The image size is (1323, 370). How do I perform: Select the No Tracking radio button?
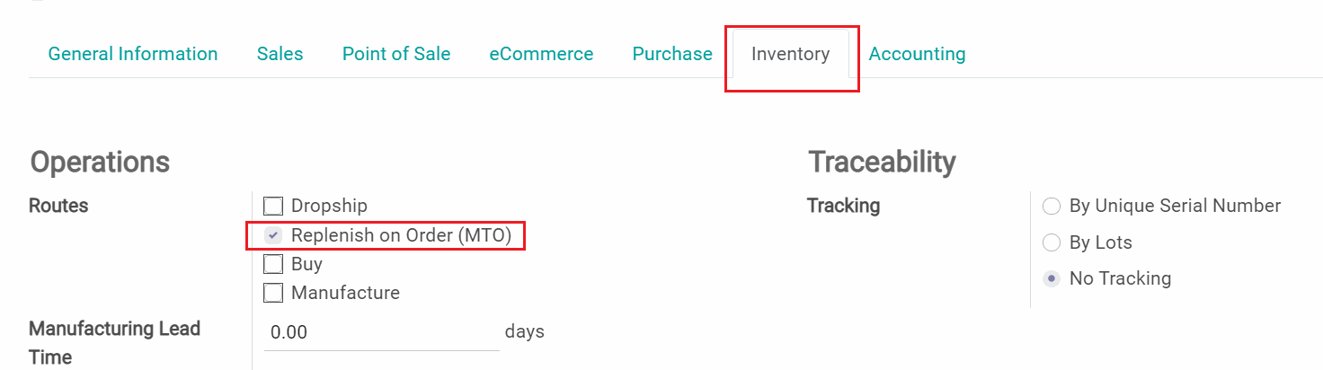point(1051,278)
